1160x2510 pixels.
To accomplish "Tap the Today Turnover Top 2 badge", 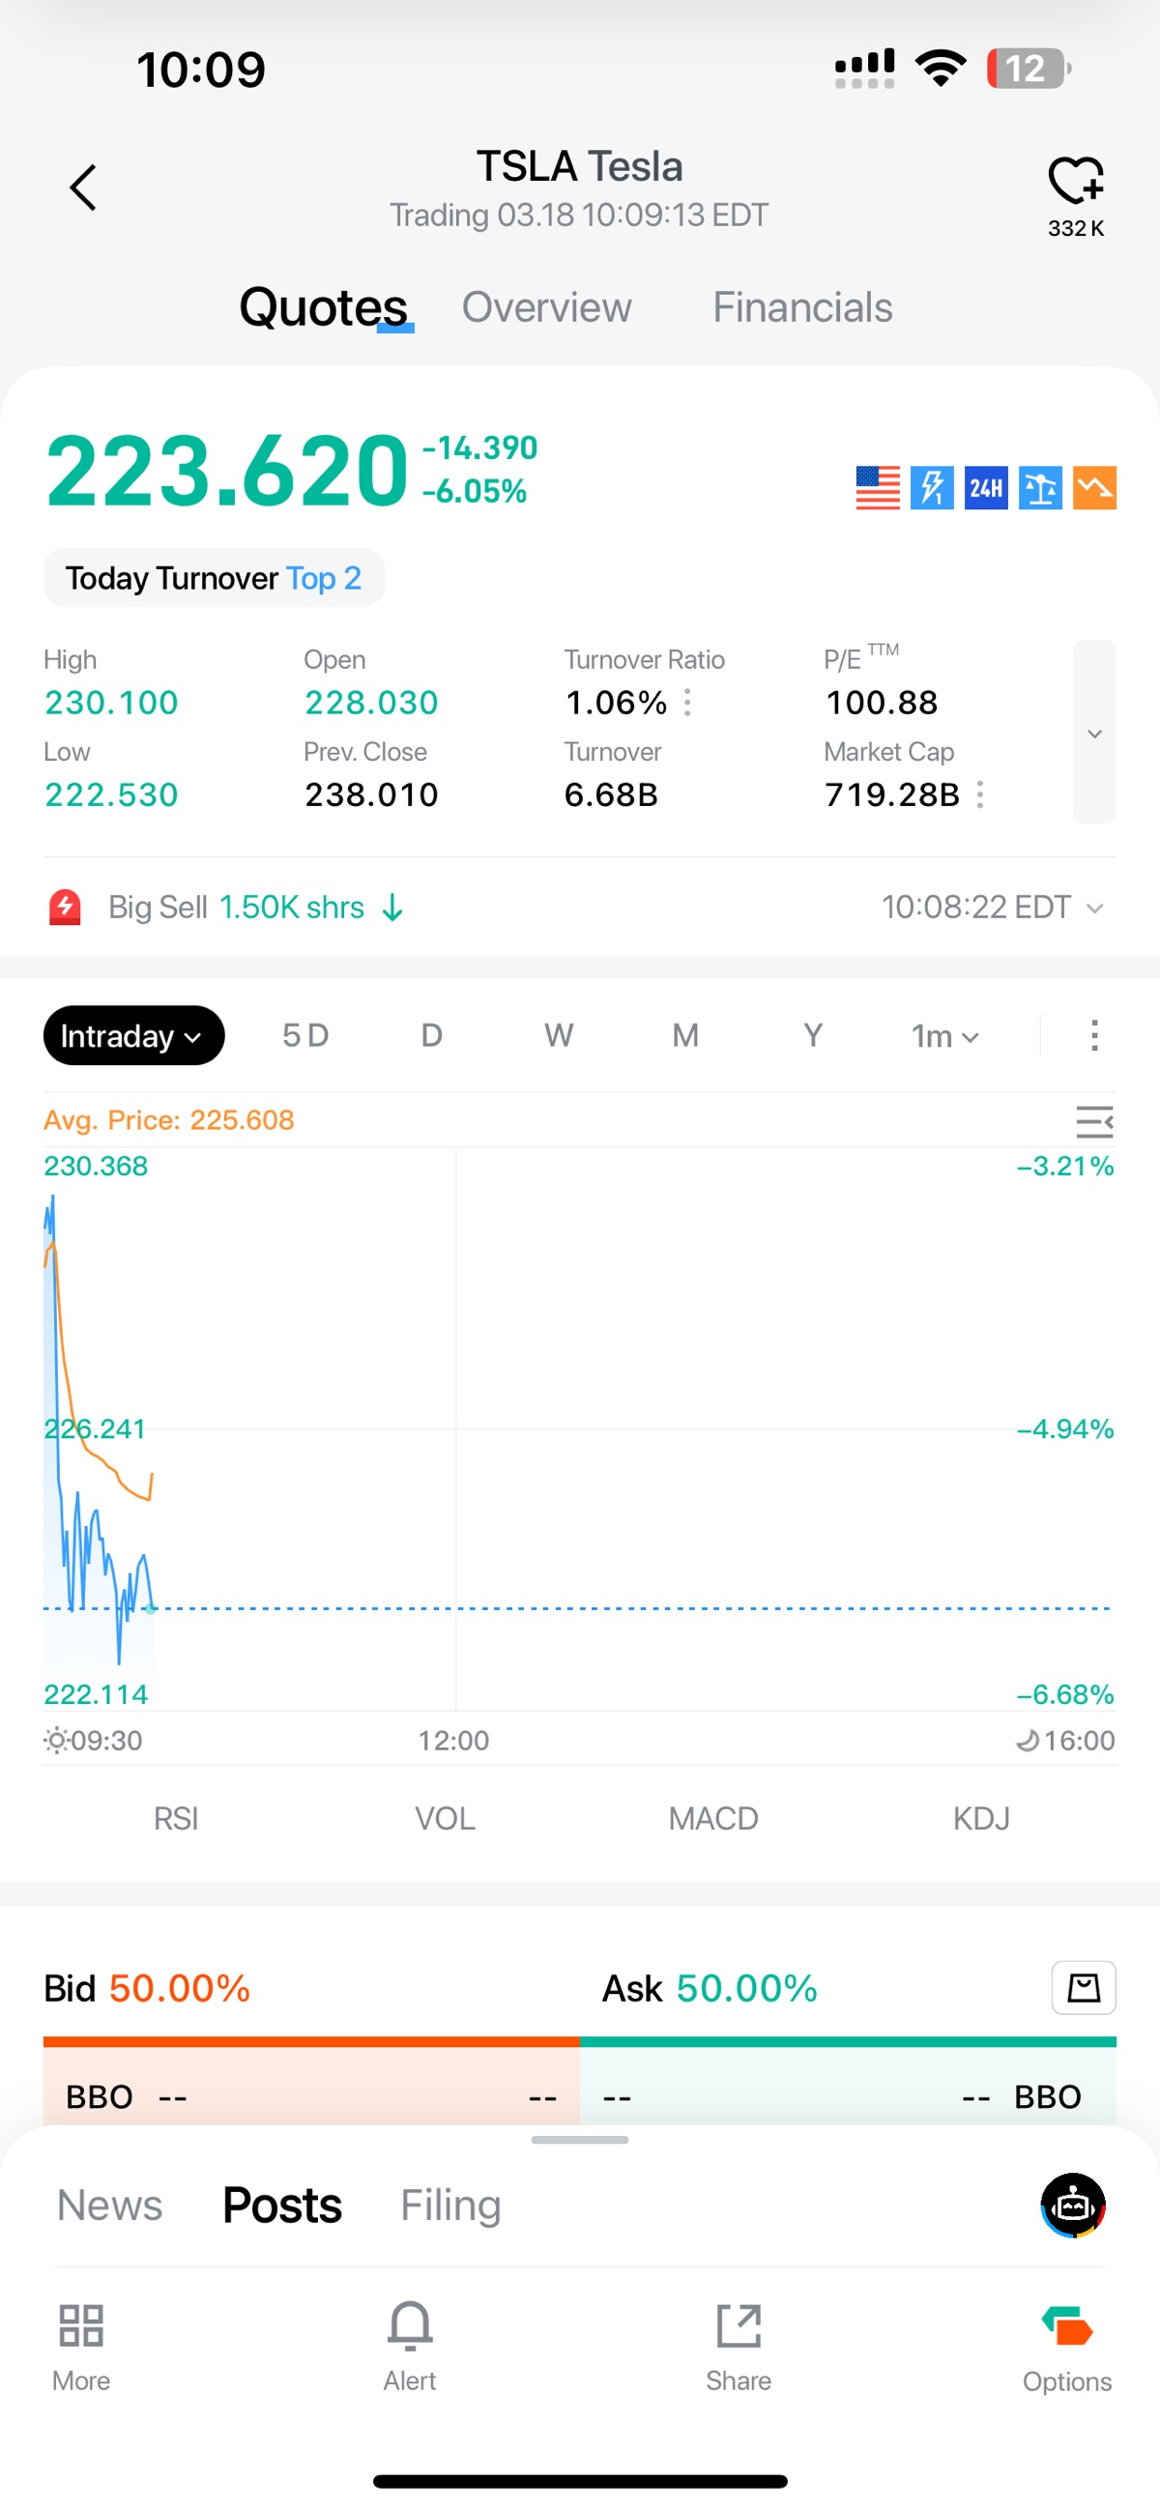I will click(214, 578).
